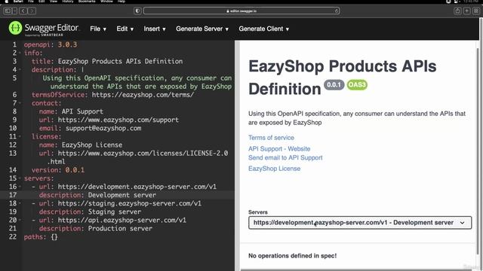Collapse the fold arrow on line 16
The height and width of the screenshot is (271, 483).
tap(20, 187)
